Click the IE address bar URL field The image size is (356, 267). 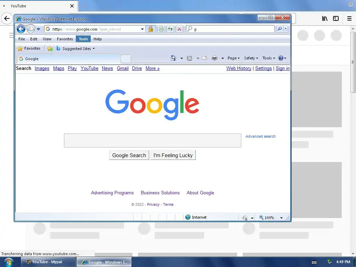click(95, 29)
